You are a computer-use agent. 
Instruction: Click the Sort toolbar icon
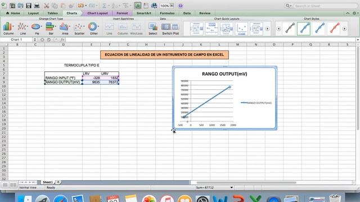114,6
